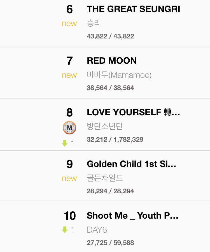This screenshot has height=252, width=210.
Task: Open the RED MOON album title
Action: [x=112, y=61]
